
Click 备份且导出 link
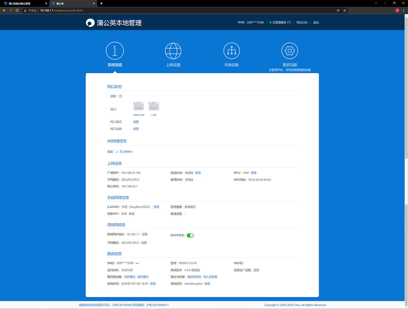pyautogui.click(x=194, y=277)
